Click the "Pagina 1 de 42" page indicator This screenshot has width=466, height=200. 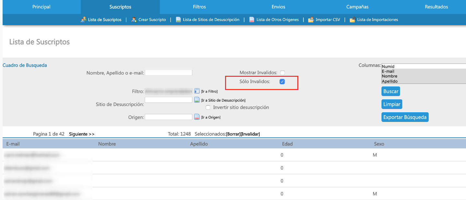click(49, 134)
